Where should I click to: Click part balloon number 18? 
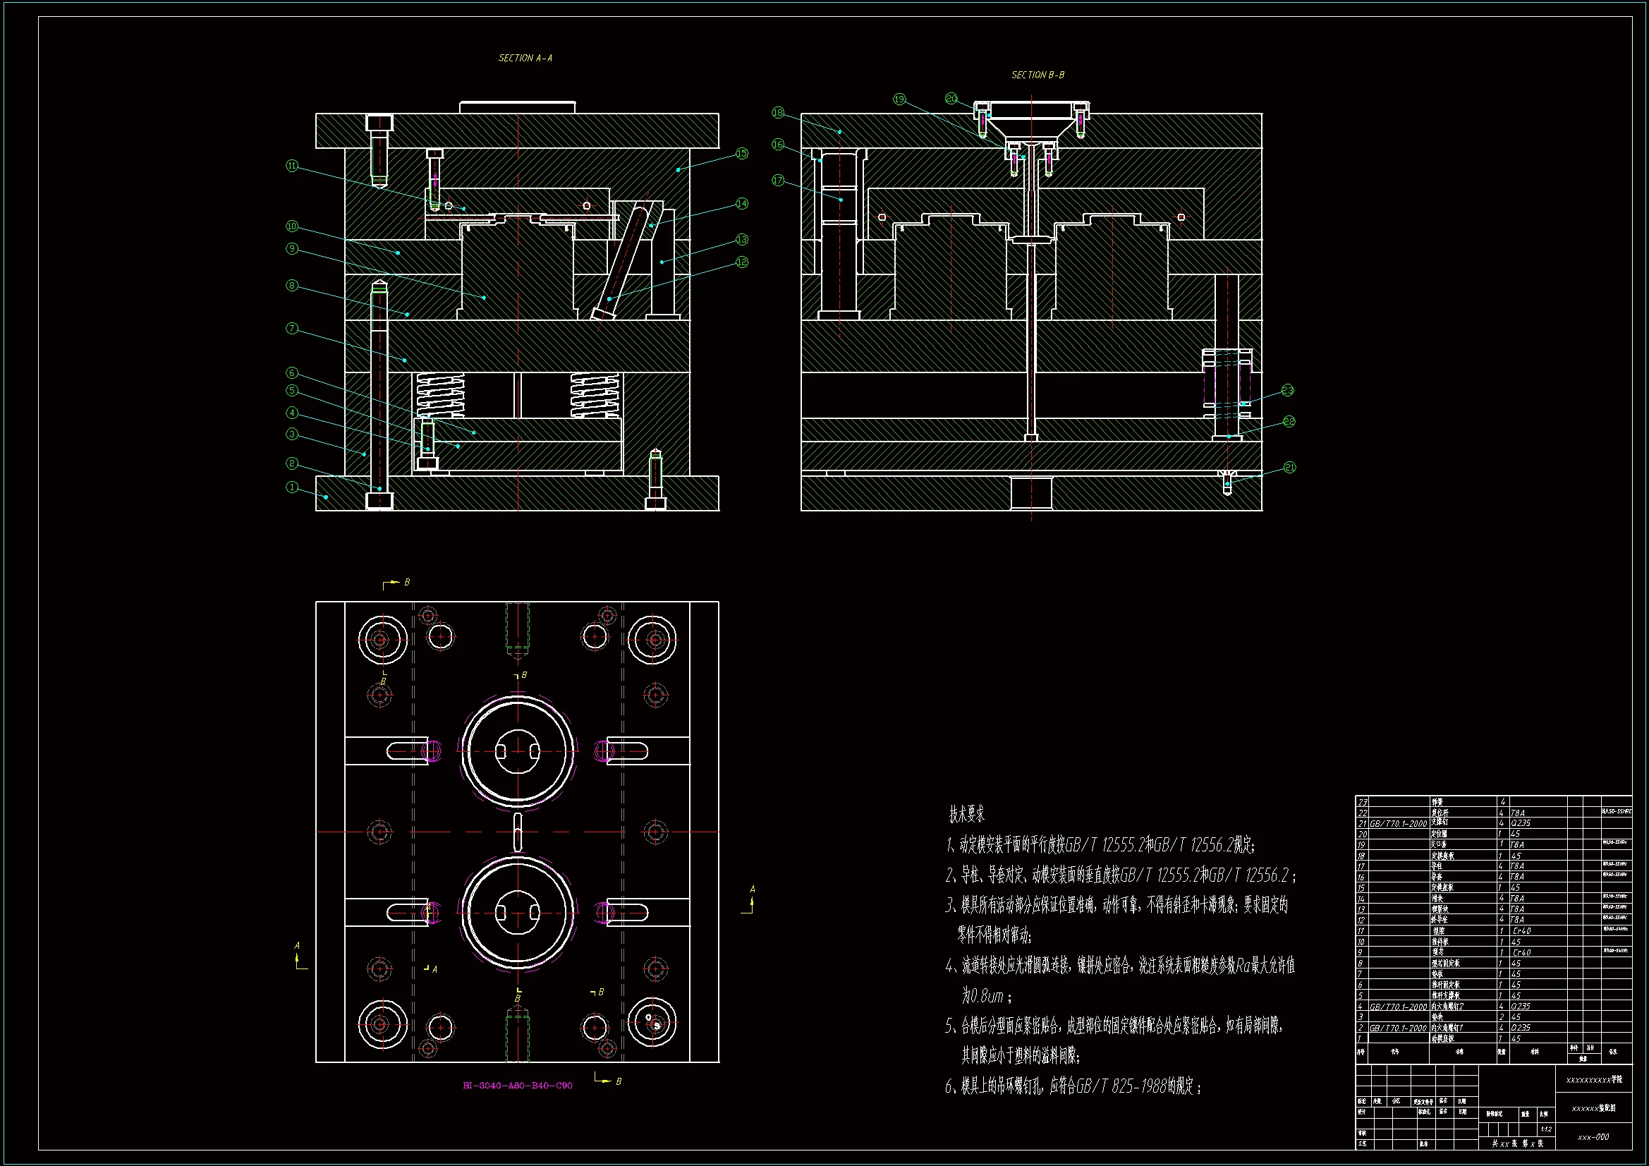point(778,113)
